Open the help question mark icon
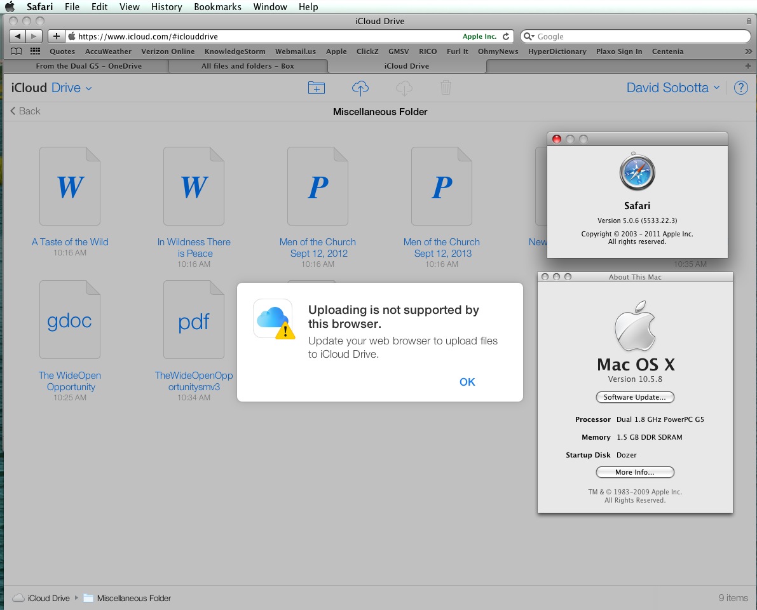The height and width of the screenshot is (610, 757). [x=740, y=87]
